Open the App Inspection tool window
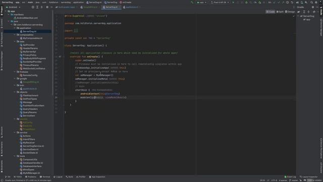Viewport: 323px width, 182px height. pyautogui.click(x=97, y=177)
